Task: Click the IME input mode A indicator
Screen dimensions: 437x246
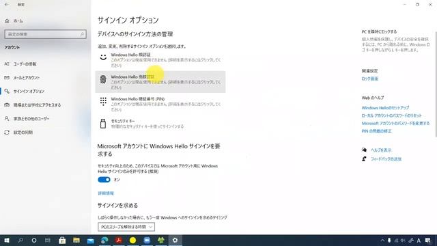Action: (419, 241)
